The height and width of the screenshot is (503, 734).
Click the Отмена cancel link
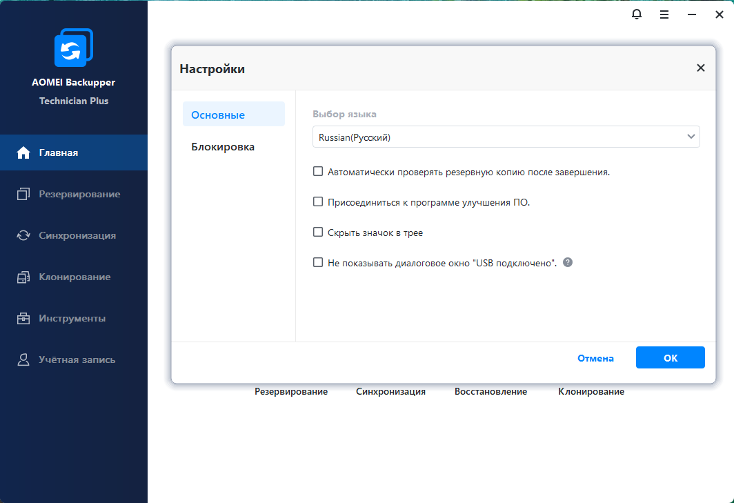595,358
